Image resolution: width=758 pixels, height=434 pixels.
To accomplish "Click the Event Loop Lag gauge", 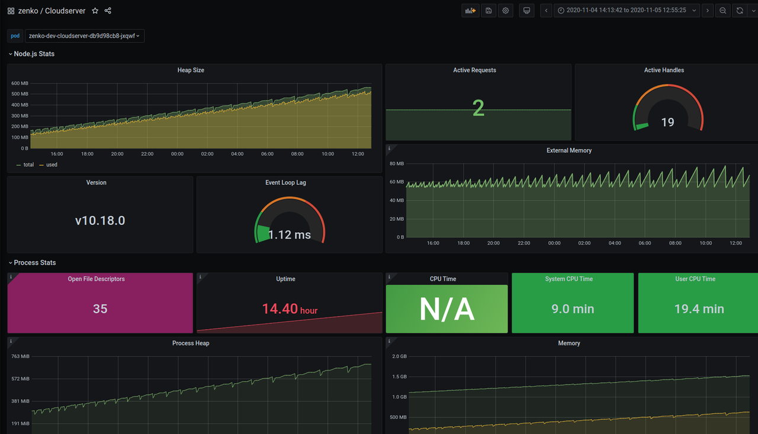I will pyautogui.click(x=289, y=220).
